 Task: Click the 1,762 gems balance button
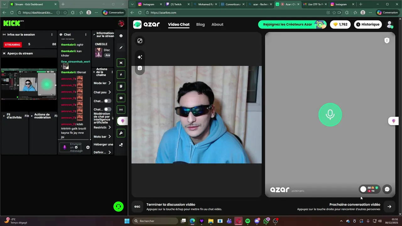click(340, 24)
